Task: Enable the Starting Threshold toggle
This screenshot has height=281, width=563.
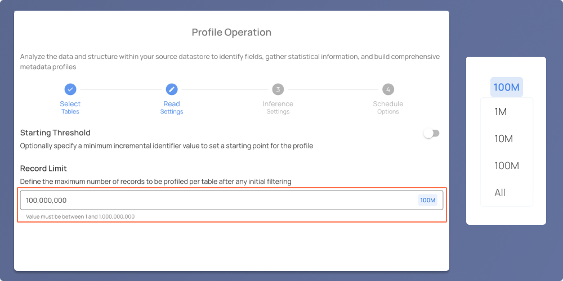Action: click(431, 133)
